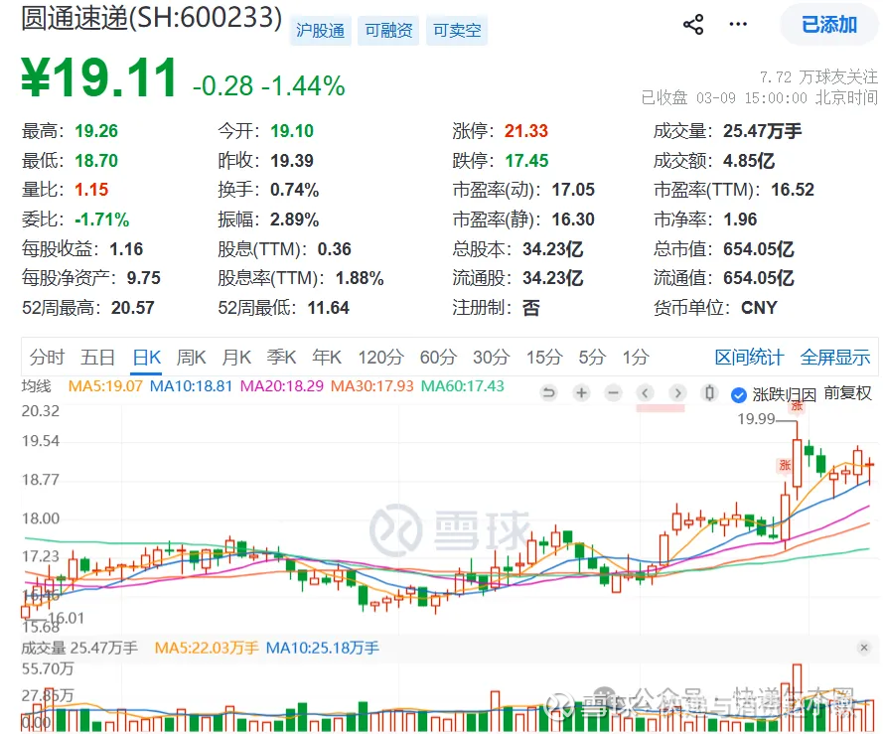Click the MA5:19.07 legend label

click(x=105, y=386)
